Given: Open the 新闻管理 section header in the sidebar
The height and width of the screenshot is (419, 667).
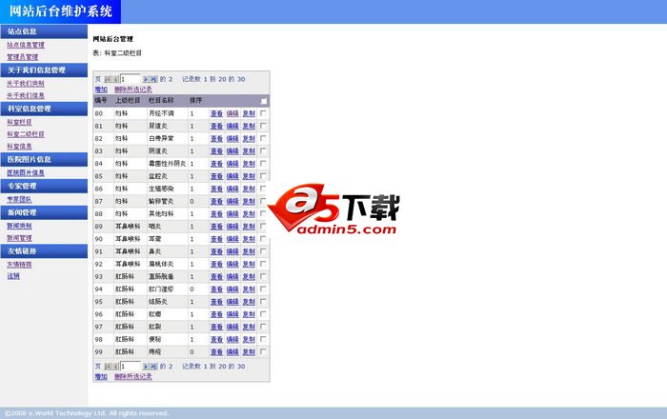Looking at the screenshot, I should [x=44, y=212].
